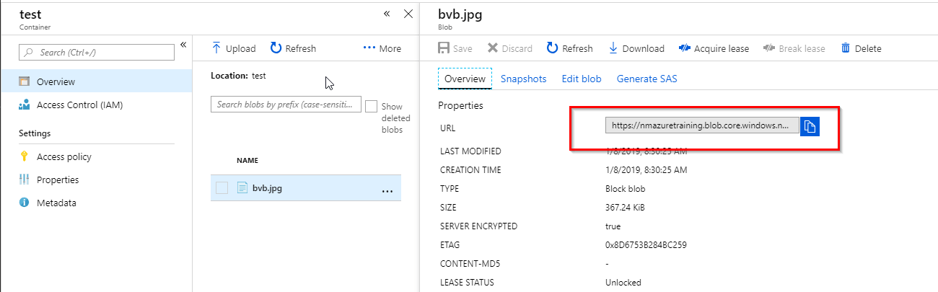
Task: Refresh the bvb.jpg blob properties
Action: pyautogui.click(x=569, y=48)
